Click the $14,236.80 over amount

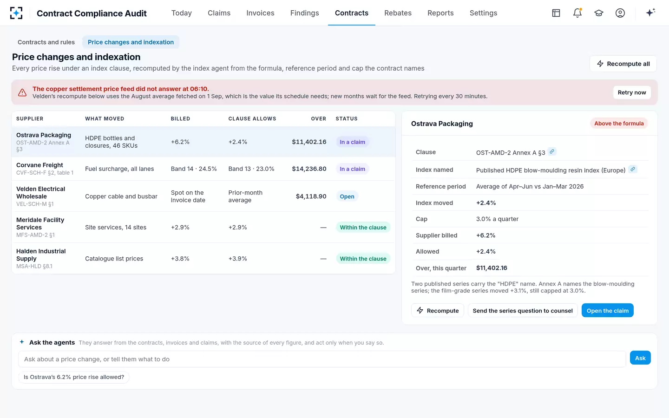pyautogui.click(x=309, y=169)
